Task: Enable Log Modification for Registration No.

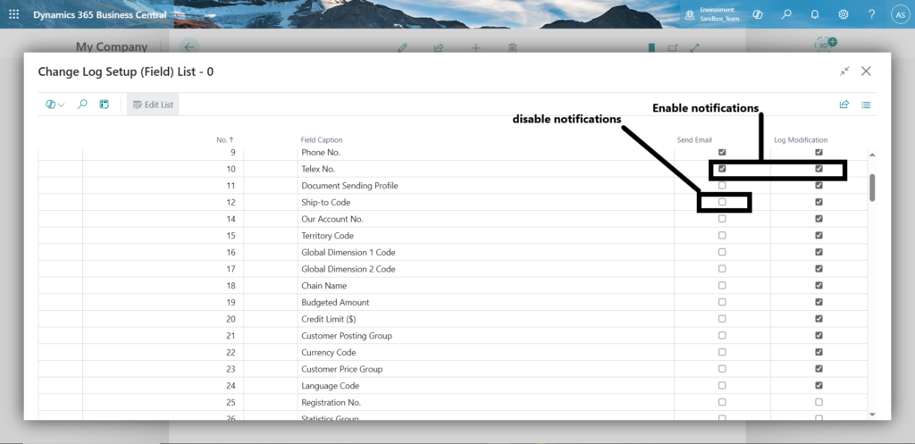Action: pos(818,402)
